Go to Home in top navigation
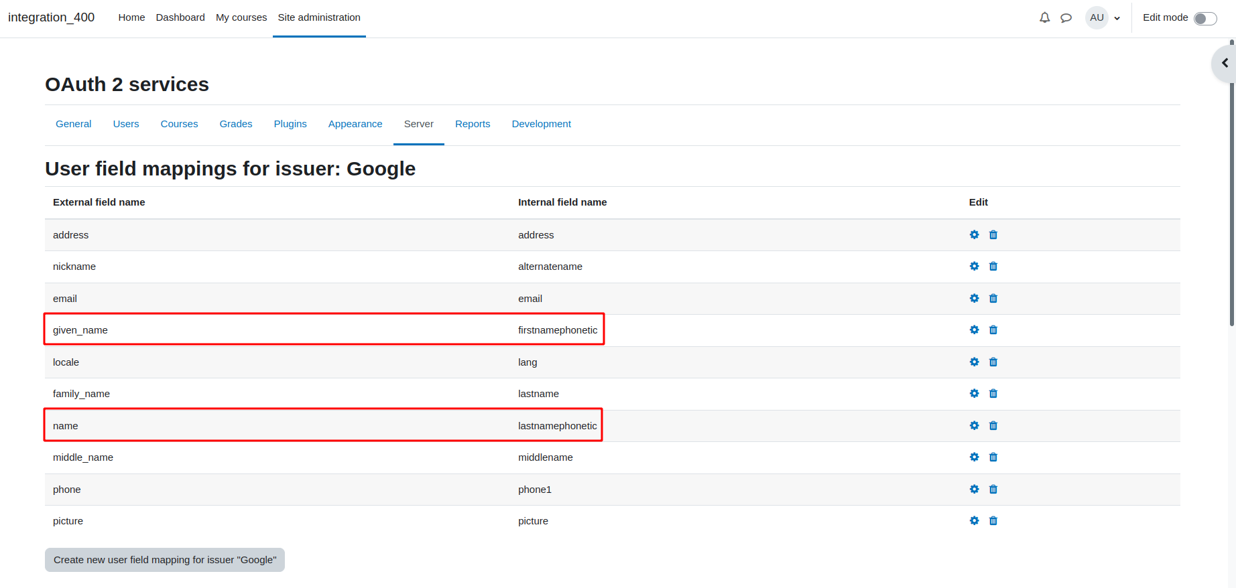Image resolution: width=1236 pixels, height=588 pixels. (131, 17)
